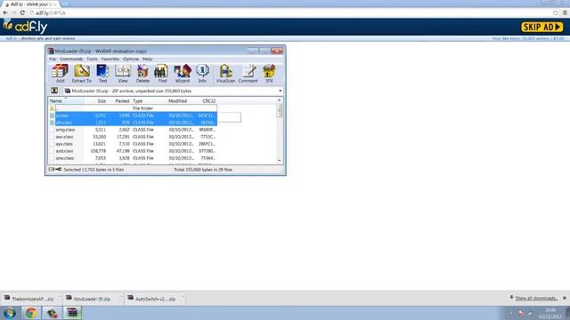Click the Find binoculars icon
The width and height of the screenshot is (570, 320).
[x=162, y=74]
